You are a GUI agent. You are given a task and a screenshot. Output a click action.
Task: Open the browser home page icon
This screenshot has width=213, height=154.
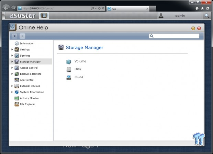197,9
